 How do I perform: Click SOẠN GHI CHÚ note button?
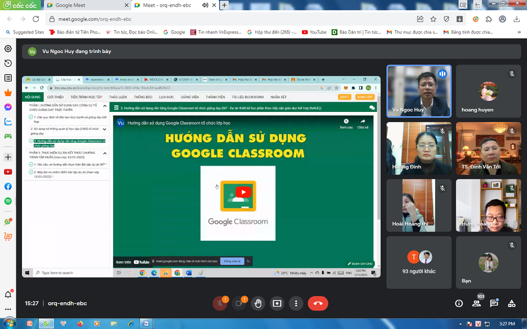coord(360,264)
